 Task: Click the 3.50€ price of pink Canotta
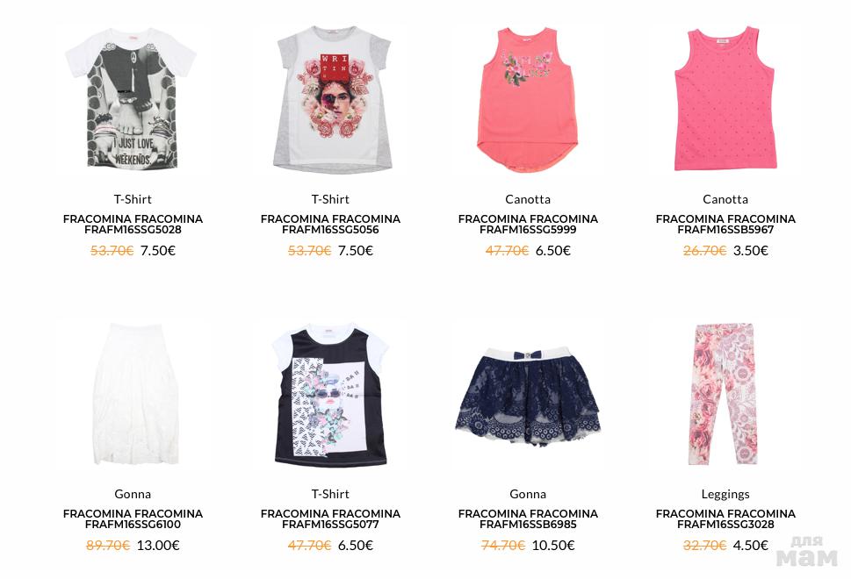tap(751, 251)
